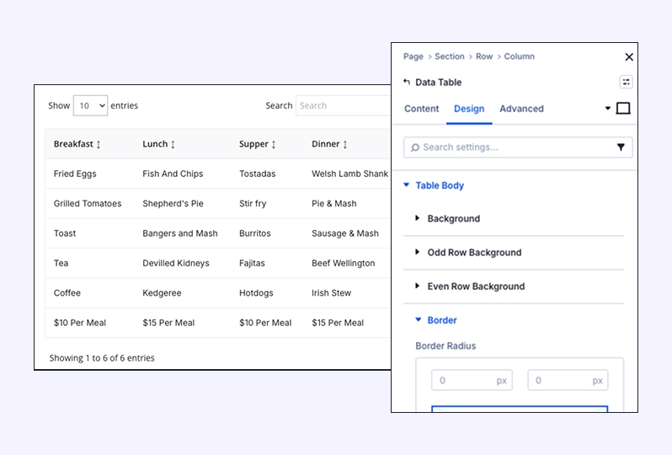Switch to the Advanced tab
Screen dimensions: 672x455
(521, 109)
